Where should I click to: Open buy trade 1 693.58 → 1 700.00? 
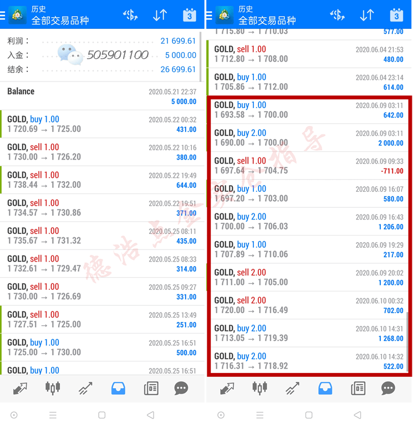[x=309, y=110]
